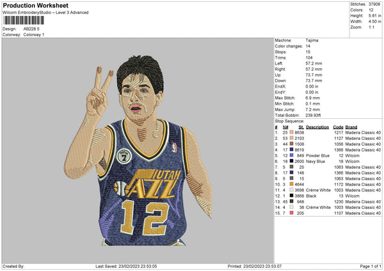
Task: Click thread code '1107' in row 15
Action: point(339,213)
